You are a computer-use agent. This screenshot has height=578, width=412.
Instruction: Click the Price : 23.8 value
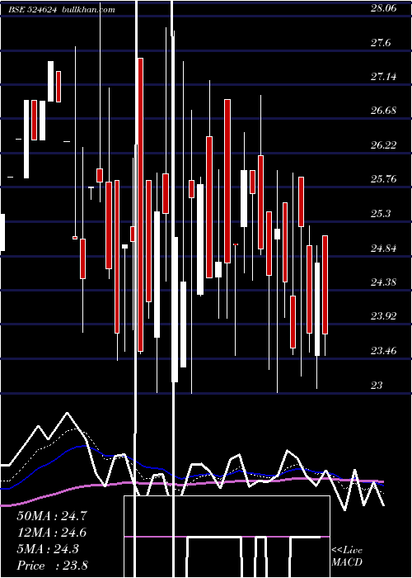pos(52,566)
